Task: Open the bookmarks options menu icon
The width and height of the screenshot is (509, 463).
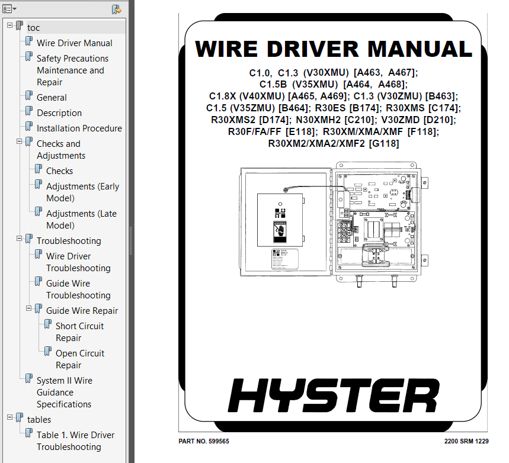Action: [x=9, y=9]
